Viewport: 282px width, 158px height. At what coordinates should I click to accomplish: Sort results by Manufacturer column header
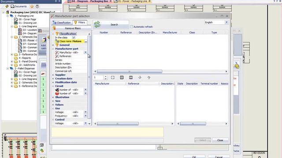(170, 32)
